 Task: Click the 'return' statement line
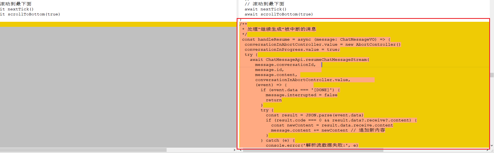[274, 100]
